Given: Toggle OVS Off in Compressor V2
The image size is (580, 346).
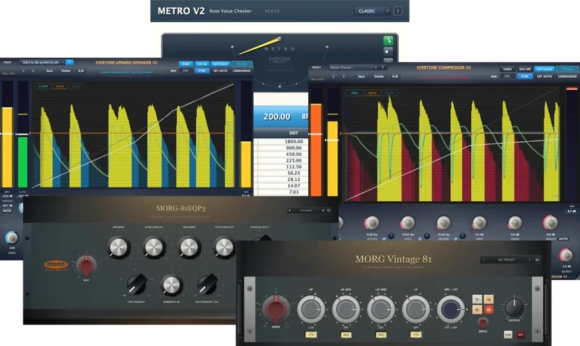Looking at the screenshot, I should tap(524, 69).
